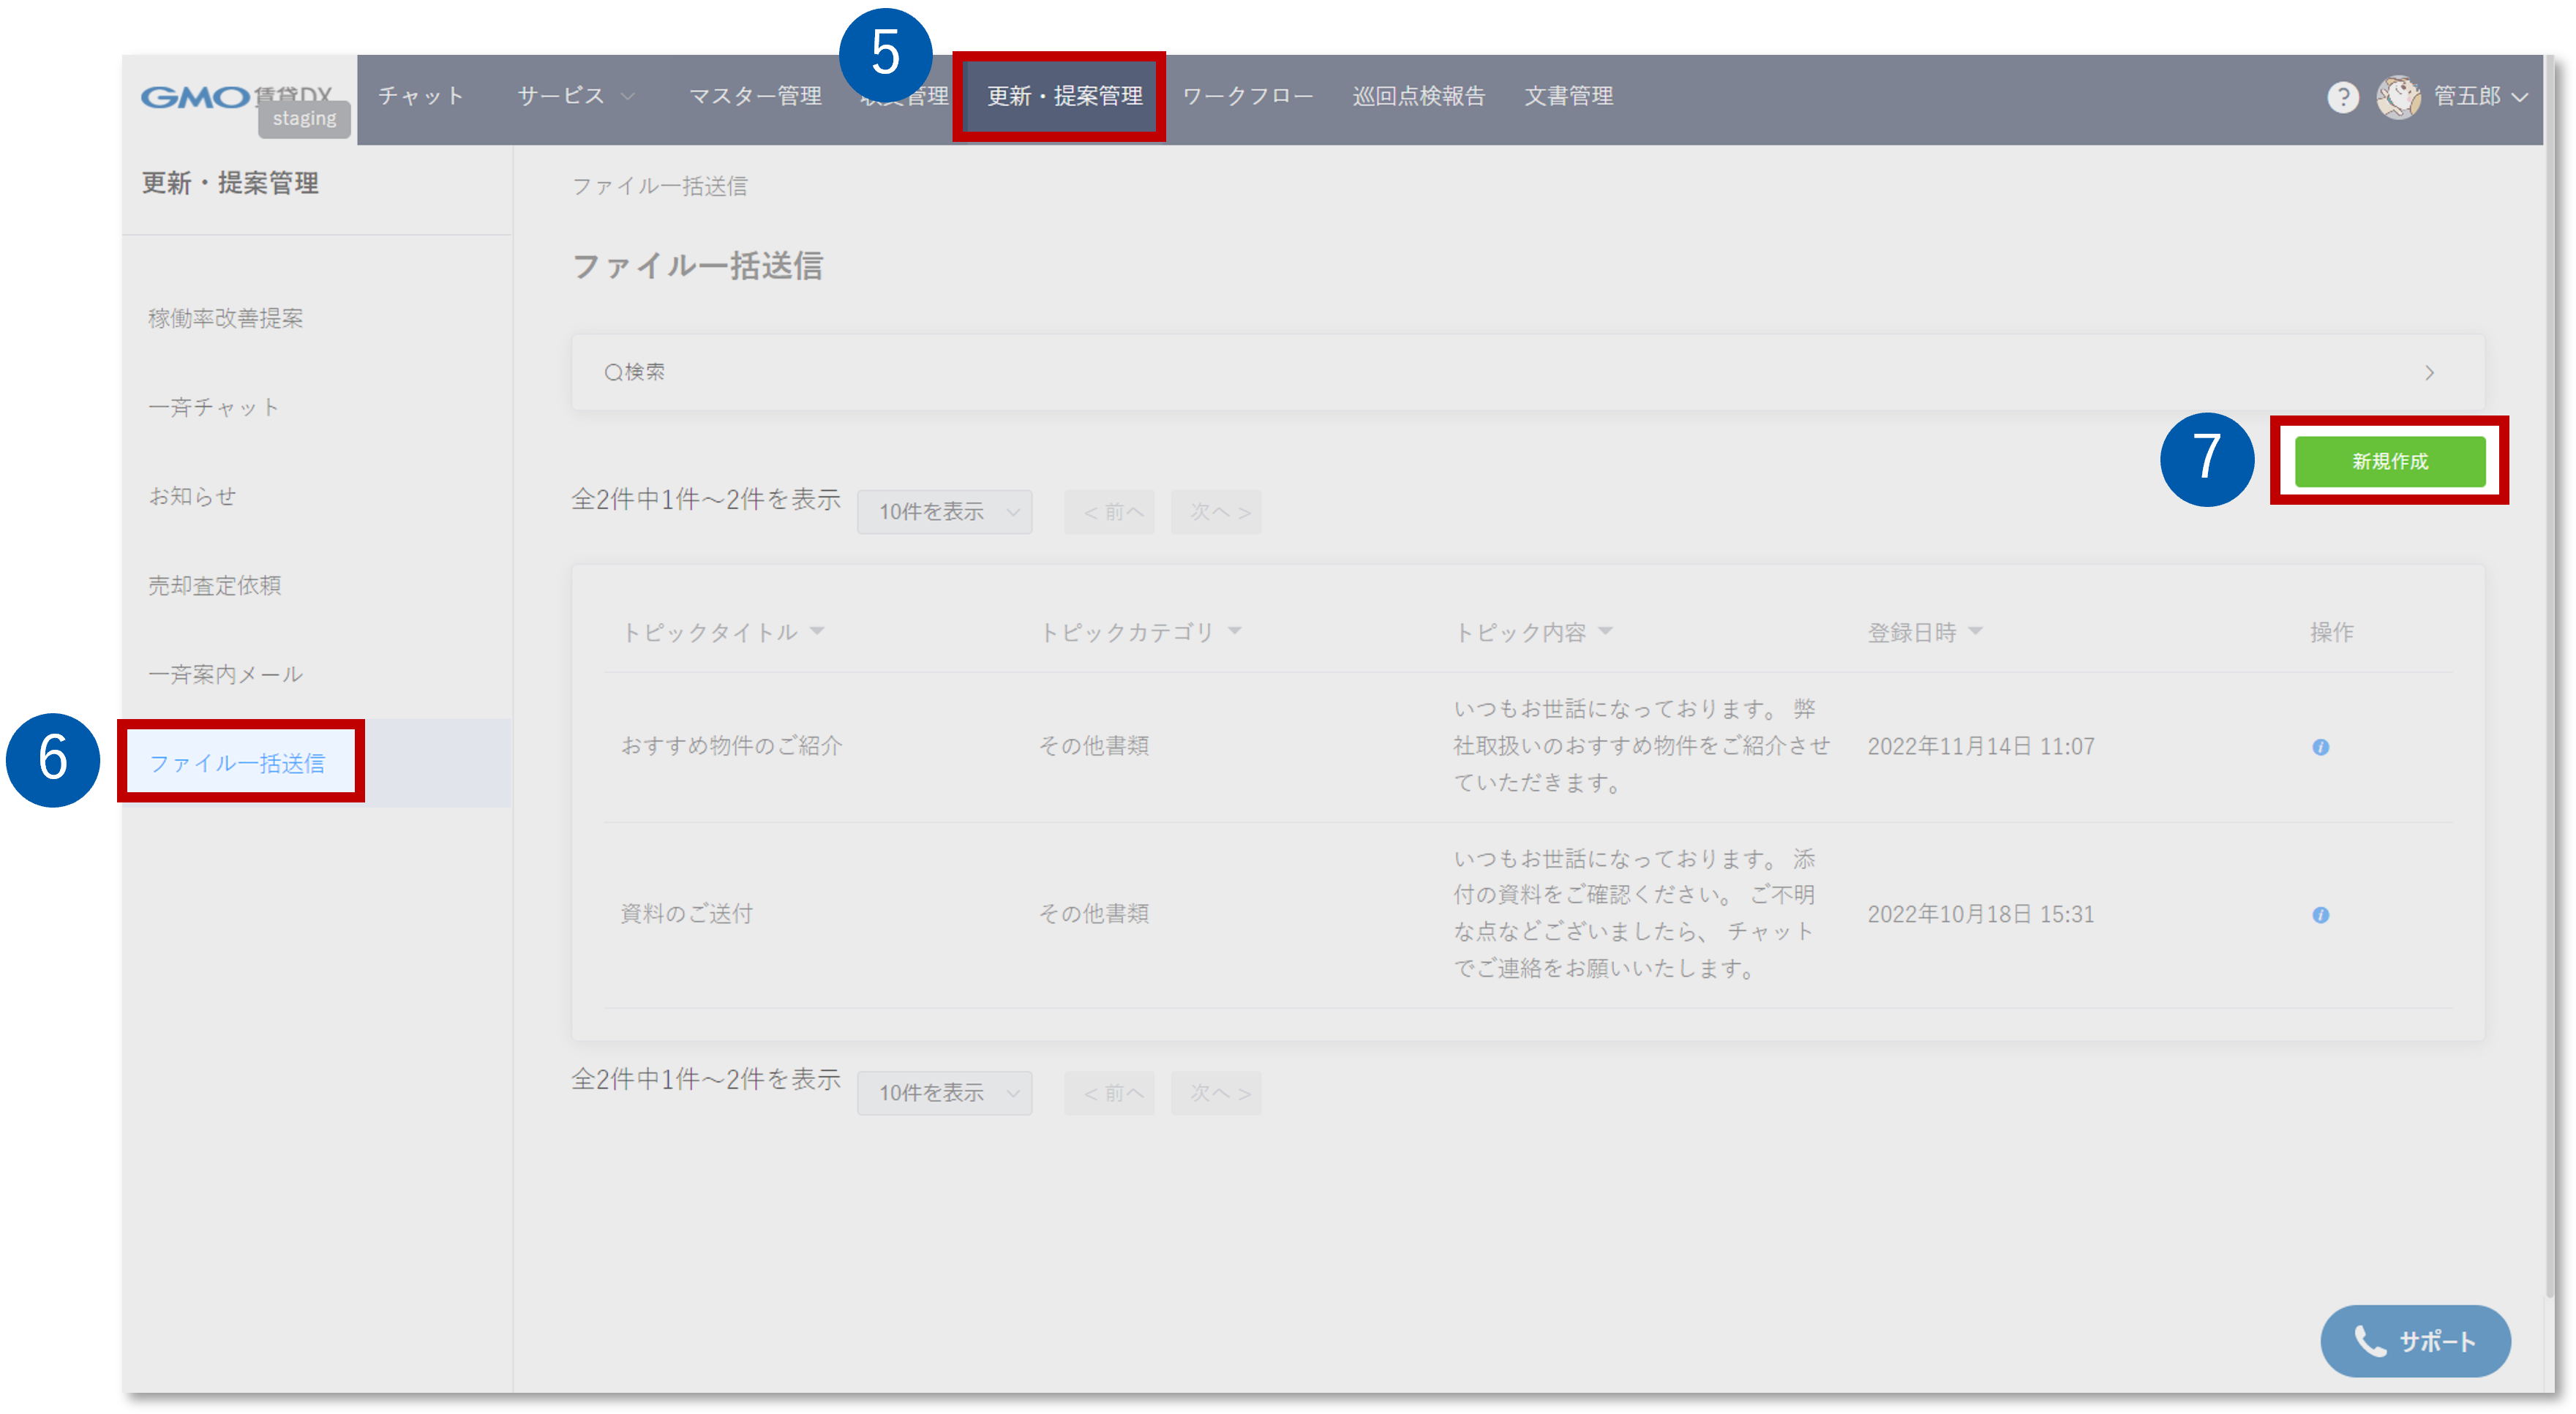Image resolution: width=2576 pixels, height=1414 pixels.
Task: Sort by トピックタイトル column arrow
Action: tap(817, 631)
